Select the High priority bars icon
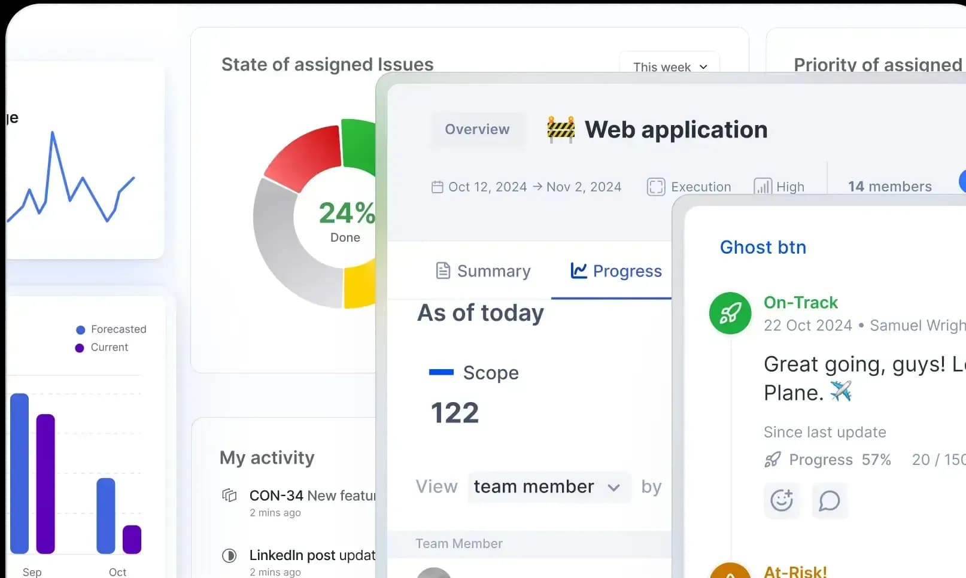Viewport: 966px width, 578px height. pos(763,186)
